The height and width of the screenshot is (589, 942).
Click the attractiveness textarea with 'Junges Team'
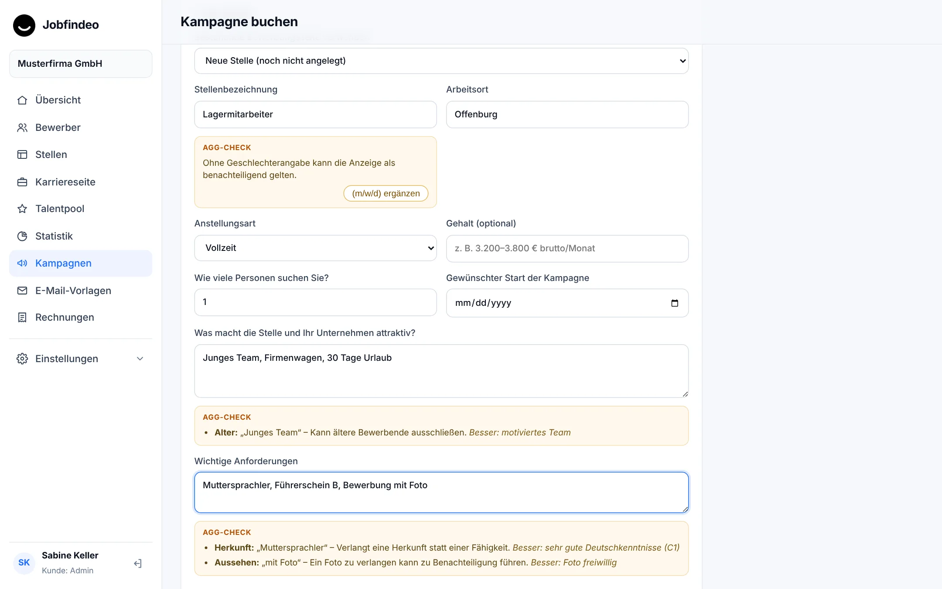(x=441, y=371)
